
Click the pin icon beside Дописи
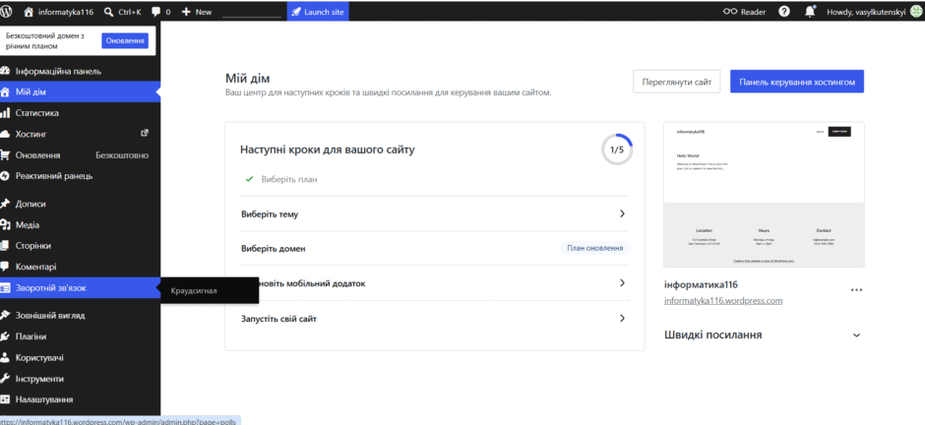[5, 204]
